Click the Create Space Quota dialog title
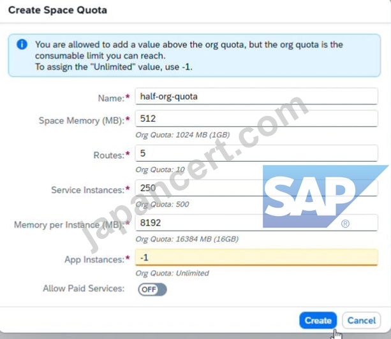 point(57,10)
